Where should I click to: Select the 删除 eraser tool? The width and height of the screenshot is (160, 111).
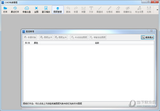[118, 10]
